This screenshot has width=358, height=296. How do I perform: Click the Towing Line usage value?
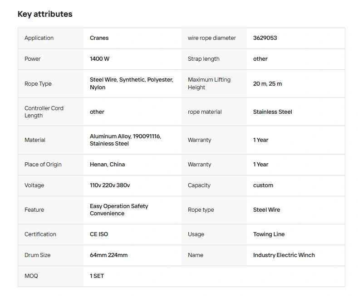[x=269, y=234]
